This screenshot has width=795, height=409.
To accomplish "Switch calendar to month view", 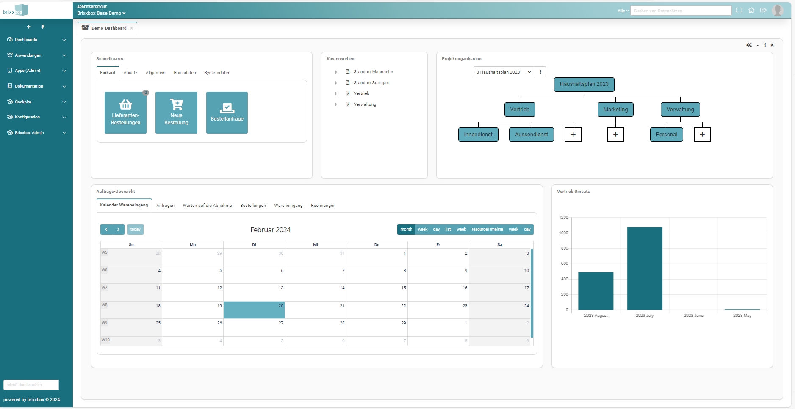I will 406,229.
